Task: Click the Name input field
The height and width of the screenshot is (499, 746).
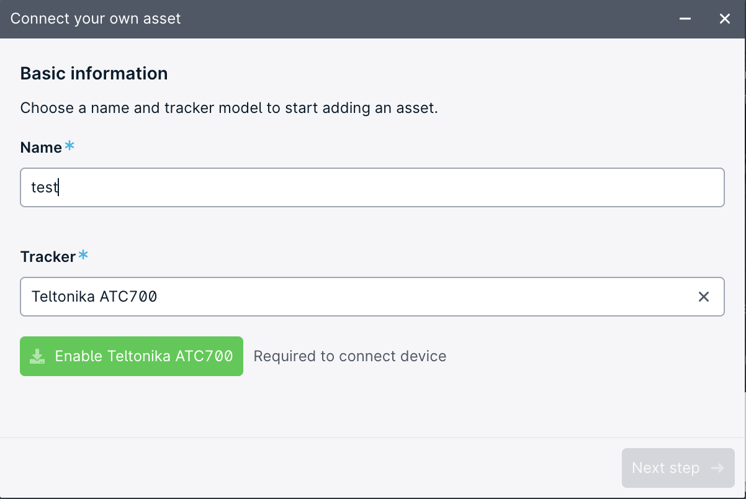Action: tap(372, 187)
